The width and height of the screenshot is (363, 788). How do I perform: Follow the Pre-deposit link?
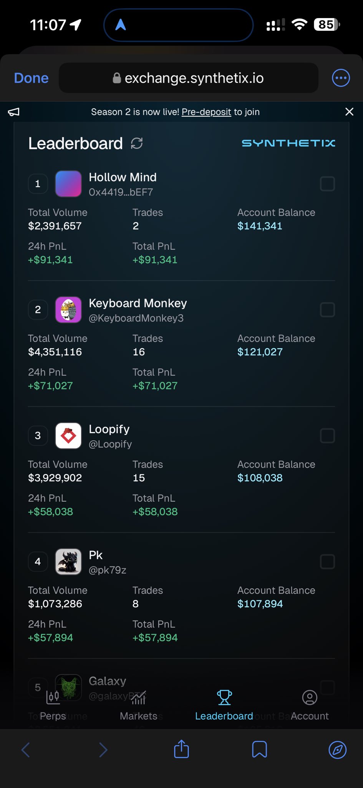pos(206,112)
